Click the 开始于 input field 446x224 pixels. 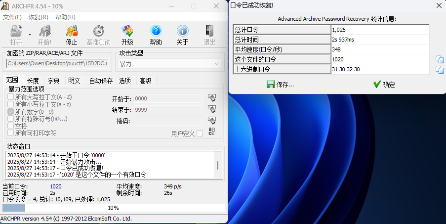click(x=168, y=98)
